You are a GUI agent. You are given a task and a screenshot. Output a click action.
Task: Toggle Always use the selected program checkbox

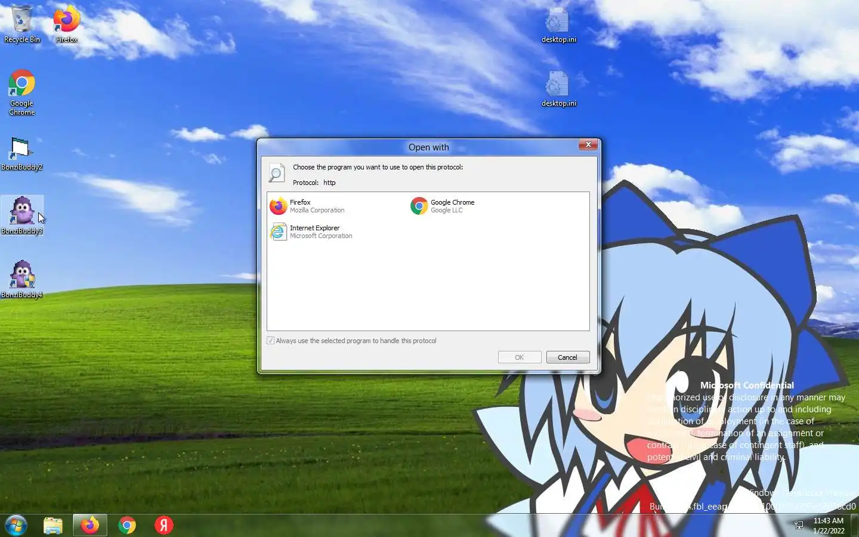click(x=271, y=341)
